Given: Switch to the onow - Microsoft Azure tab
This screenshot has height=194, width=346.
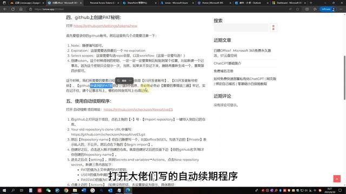Looking at the screenshot, I should (177, 3).
